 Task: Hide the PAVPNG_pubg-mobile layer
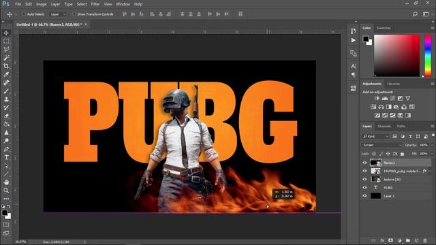click(364, 171)
